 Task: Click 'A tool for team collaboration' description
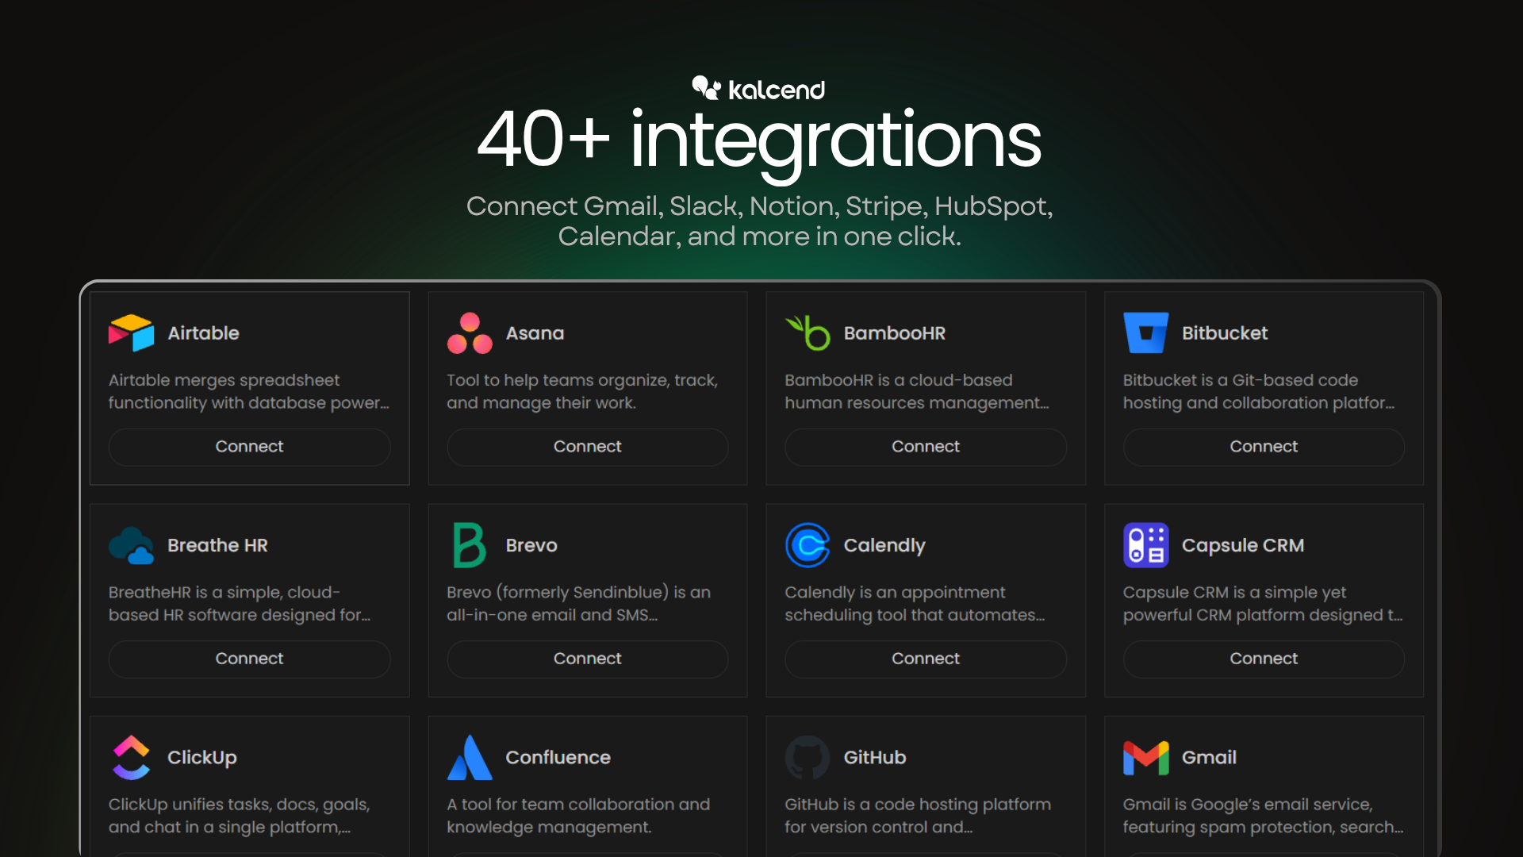[x=578, y=815]
